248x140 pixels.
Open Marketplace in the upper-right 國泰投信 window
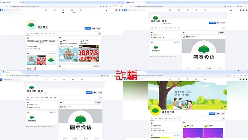point(188,10)
